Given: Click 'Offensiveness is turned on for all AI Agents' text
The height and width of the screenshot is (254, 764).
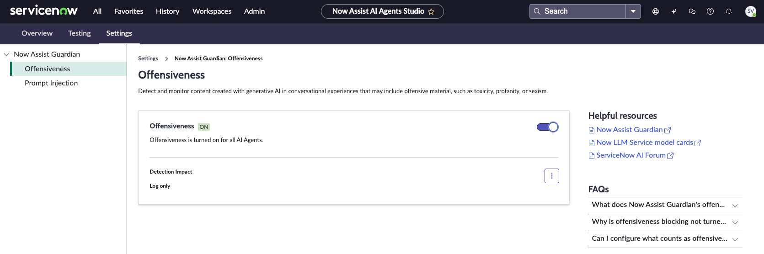Looking at the screenshot, I should (206, 140).
